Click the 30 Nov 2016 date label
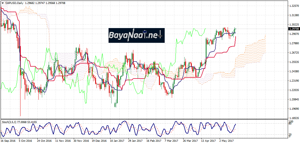Image resolution: width=300 pixels, height=144 pixels. [x=81, y=140]
